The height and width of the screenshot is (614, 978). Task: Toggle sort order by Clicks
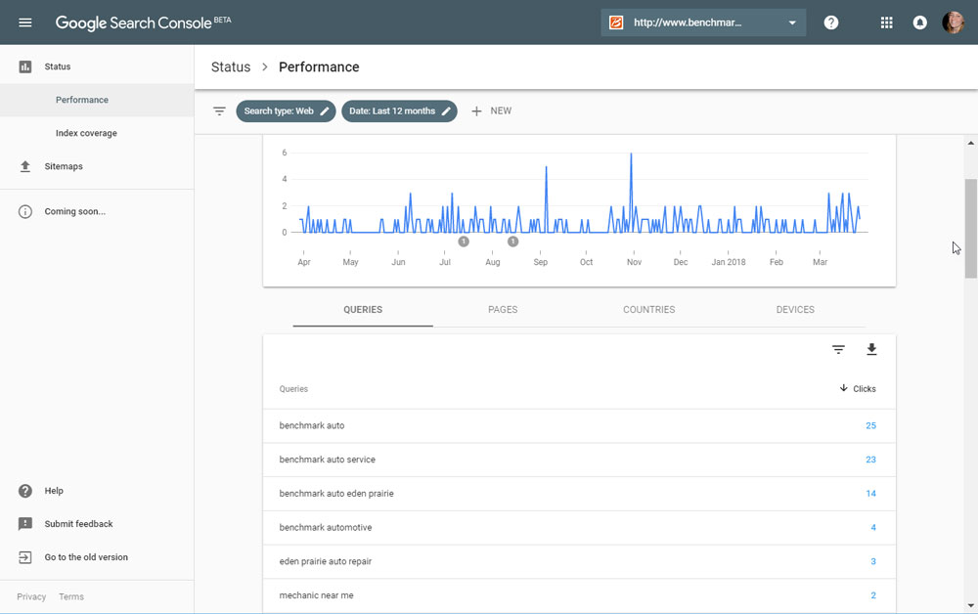pos(858,388)
